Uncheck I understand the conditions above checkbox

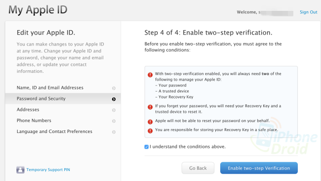pos(146,147)
